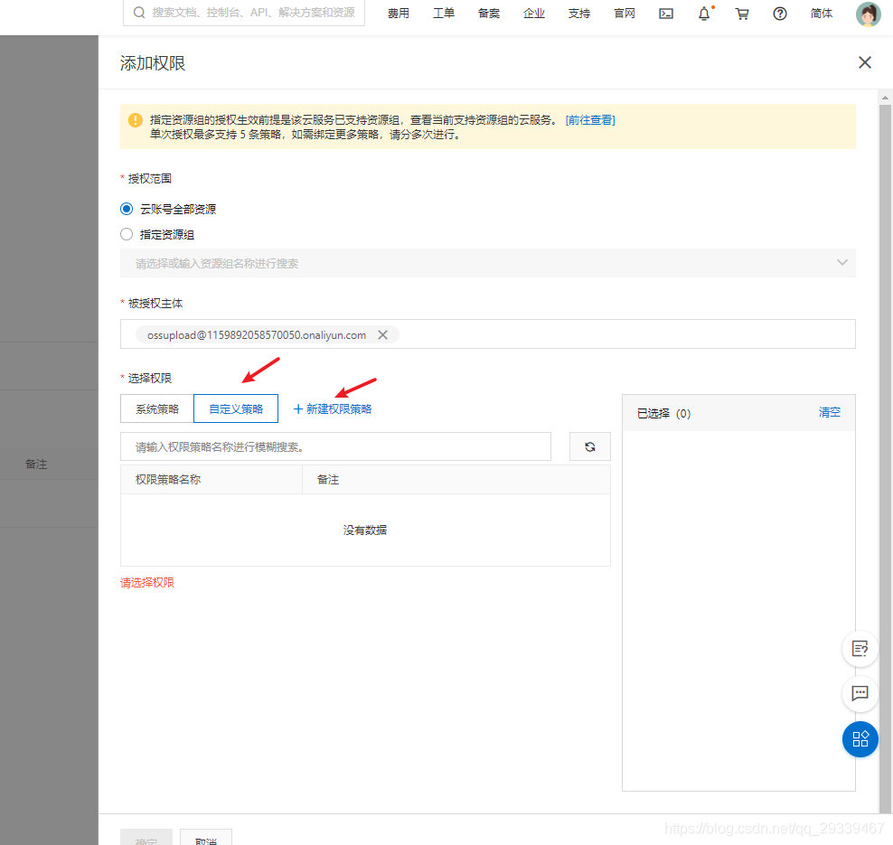Click the 取消 button
This screenshot has height=845, width=893.
tap(205, 837)
